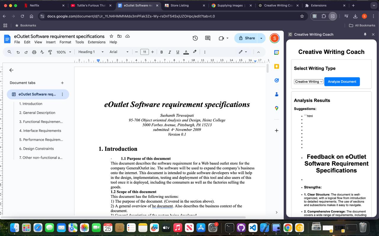Pin the Creative Writing Coach panel

point(365,35)
